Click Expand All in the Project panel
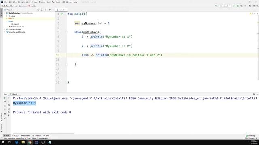Viewport: 259px width, 145px height. [x=42, y=10]
